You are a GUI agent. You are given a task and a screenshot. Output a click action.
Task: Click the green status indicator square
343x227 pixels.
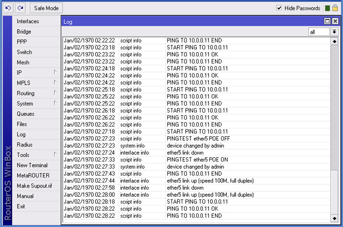click(327, 8)
